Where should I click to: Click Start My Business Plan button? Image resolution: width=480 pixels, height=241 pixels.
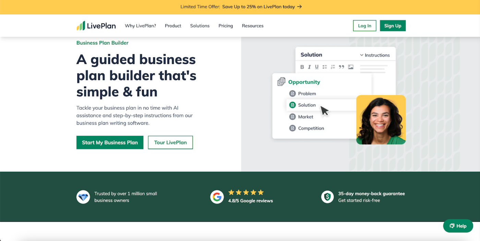tap(110, 143)
